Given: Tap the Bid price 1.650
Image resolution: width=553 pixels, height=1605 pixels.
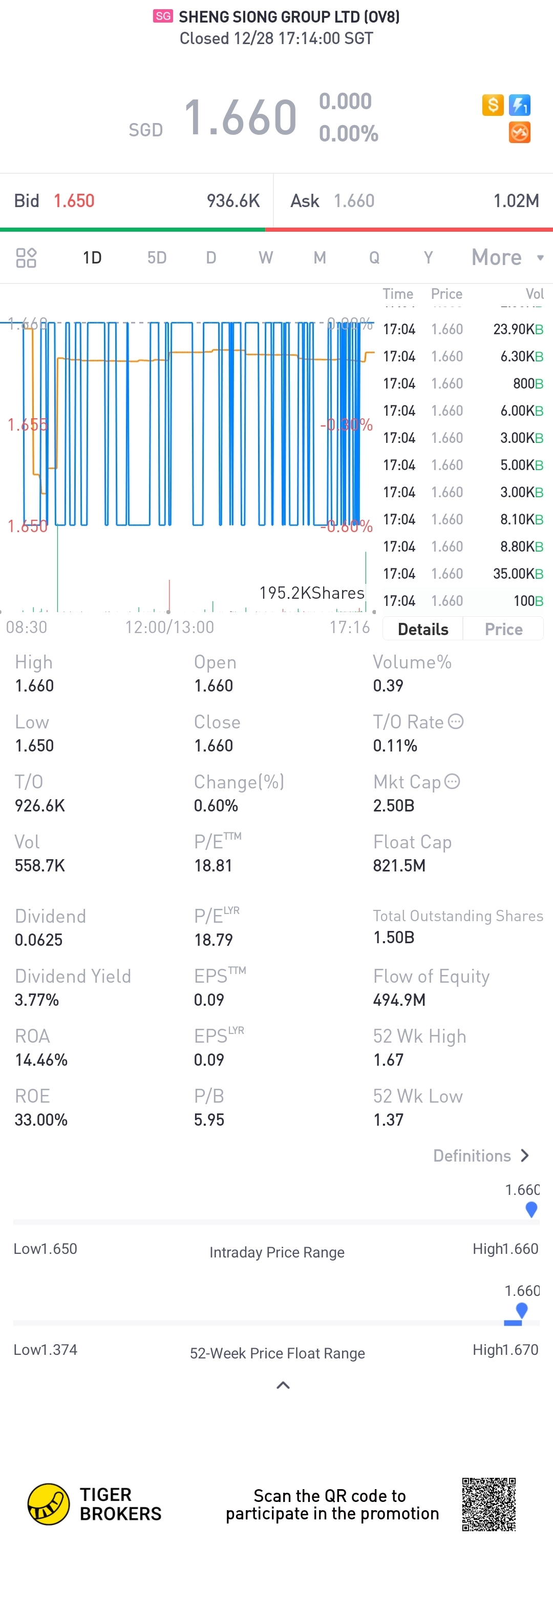Looking at the screenshot, I should pyautogui.click(x=74, y=200).
